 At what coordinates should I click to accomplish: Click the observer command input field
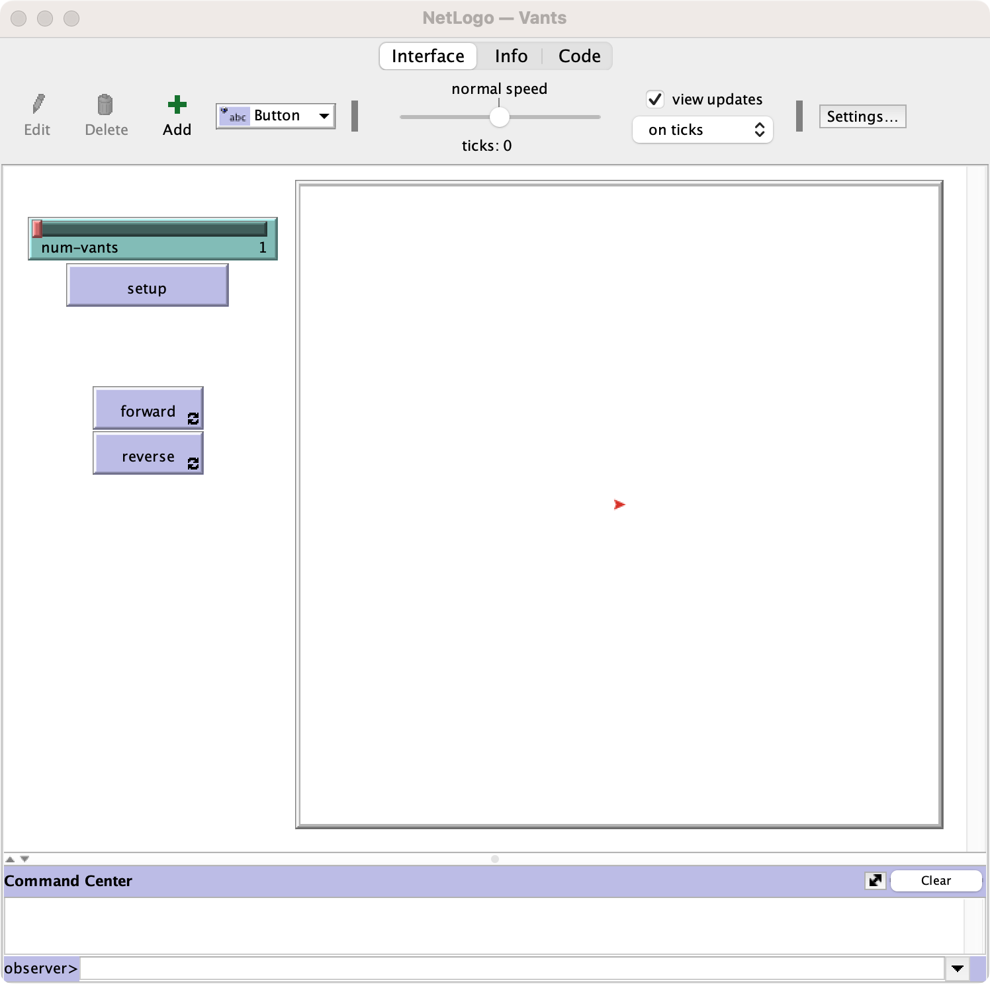coord(463,968)
